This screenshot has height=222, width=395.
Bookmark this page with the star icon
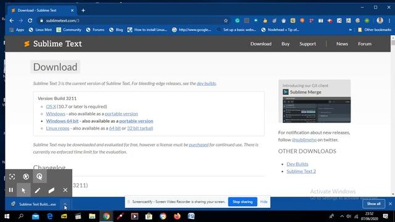[226, 20]
